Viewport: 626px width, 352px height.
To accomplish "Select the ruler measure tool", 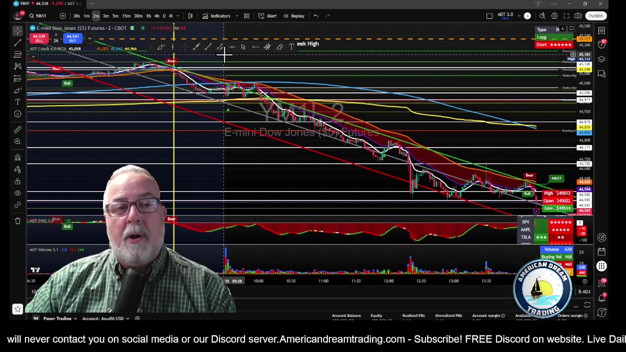I will 18,130.
